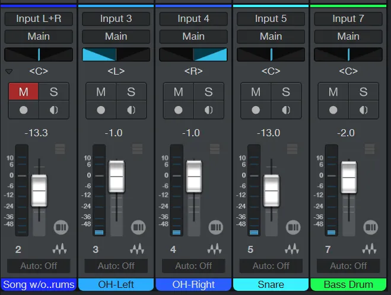391x295 pixels.
Task: Open the round editor icon on Snare
Action: (293, 227)
